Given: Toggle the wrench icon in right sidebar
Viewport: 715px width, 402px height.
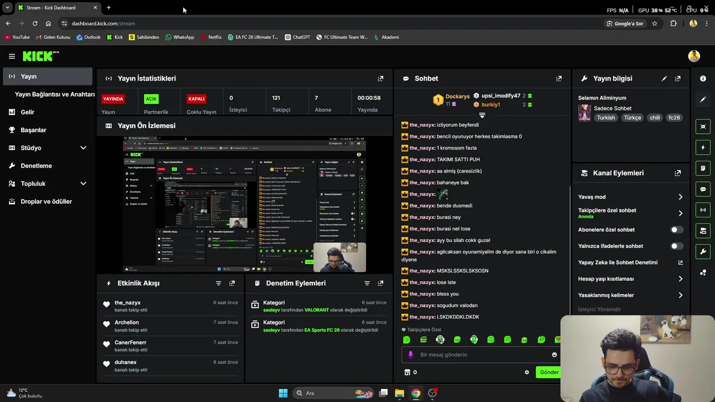Looking at the screenshot, I should 703,251.
